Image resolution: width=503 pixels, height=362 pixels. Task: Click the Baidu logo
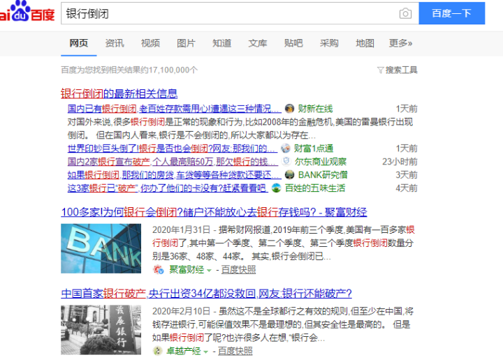(27, 13)
